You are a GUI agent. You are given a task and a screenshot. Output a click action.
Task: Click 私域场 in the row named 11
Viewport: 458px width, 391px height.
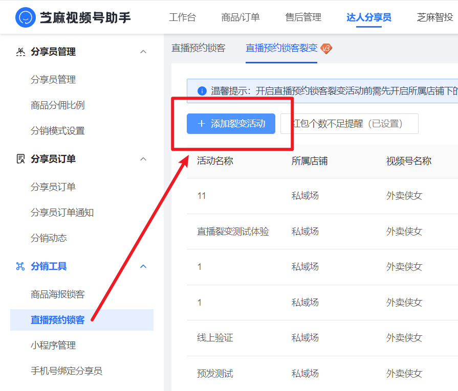(305, 196)
